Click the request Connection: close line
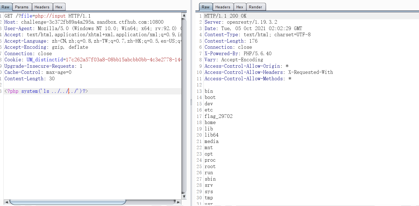419x206 pixels. pos(28,54)
